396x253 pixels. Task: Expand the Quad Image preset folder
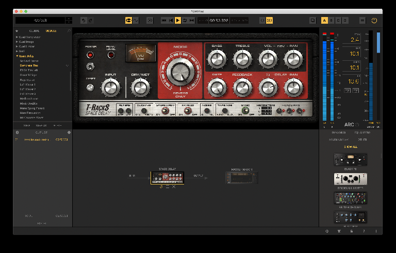(25, 42)
